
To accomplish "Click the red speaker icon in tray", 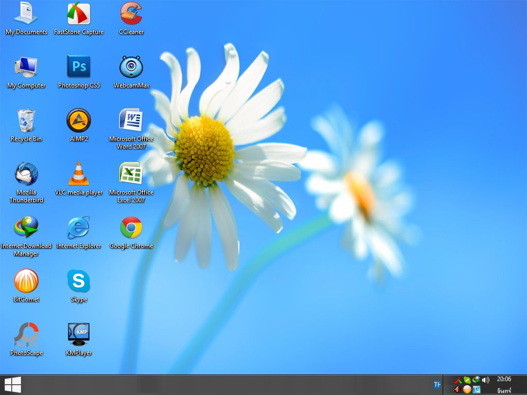I will coord(458,389).
